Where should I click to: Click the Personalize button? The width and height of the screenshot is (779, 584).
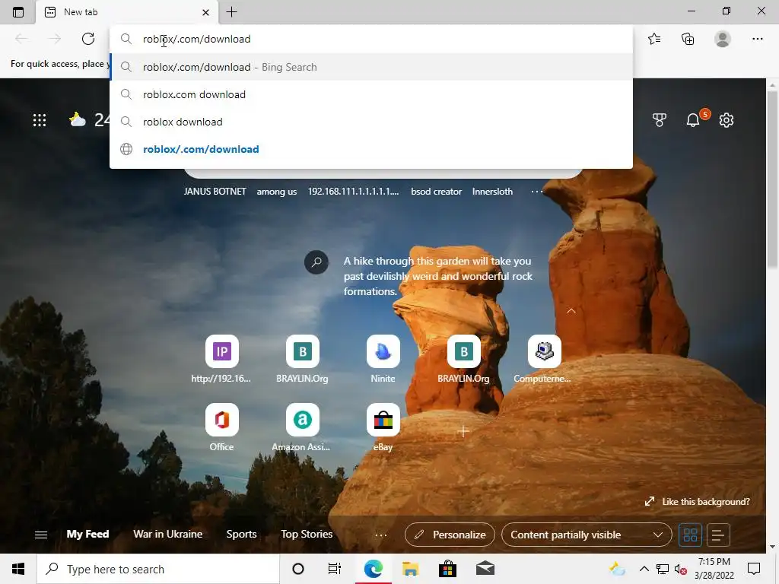(x=450, y=535)
